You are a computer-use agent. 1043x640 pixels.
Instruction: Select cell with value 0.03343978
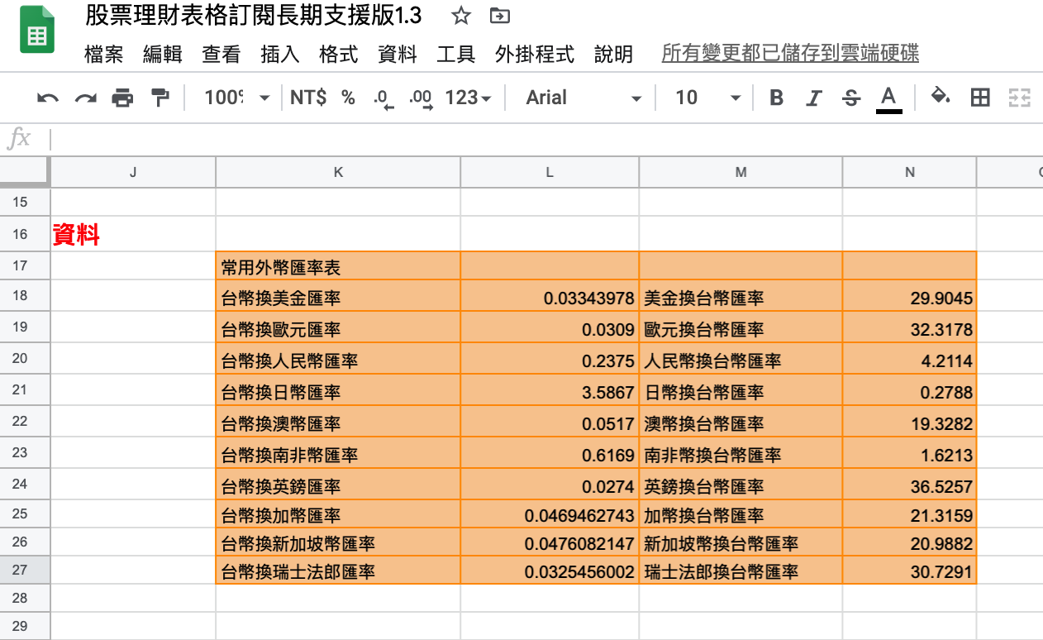[550, 296]
